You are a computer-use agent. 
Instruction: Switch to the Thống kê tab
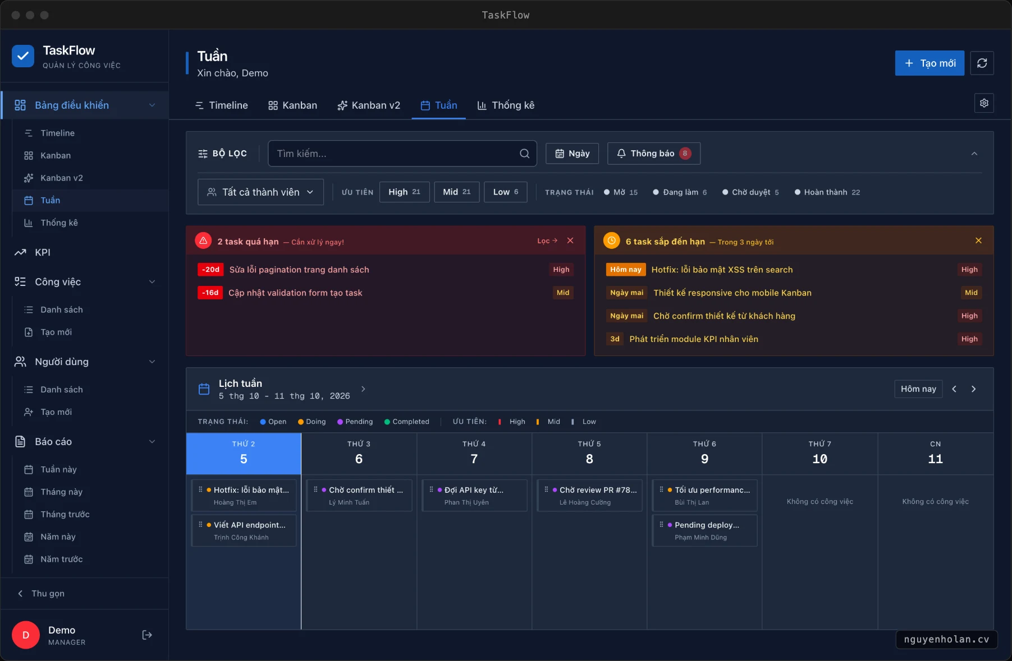click(x=506, y=105)
